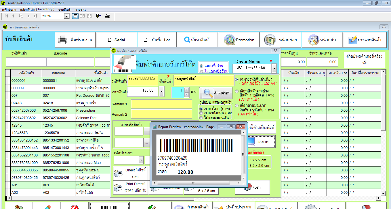Screen dimensions: 391x209
Task: Open Driver Name printer dropdown
Action: point(274,68)
